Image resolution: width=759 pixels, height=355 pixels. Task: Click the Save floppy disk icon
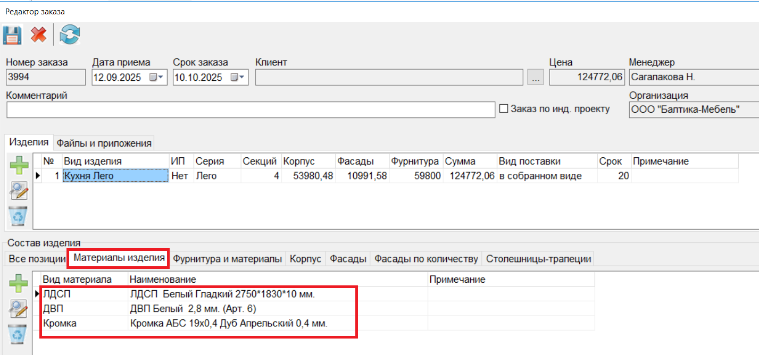point(12,36)
